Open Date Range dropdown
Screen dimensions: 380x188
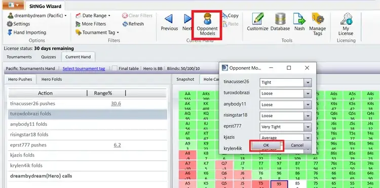[93, 16]
